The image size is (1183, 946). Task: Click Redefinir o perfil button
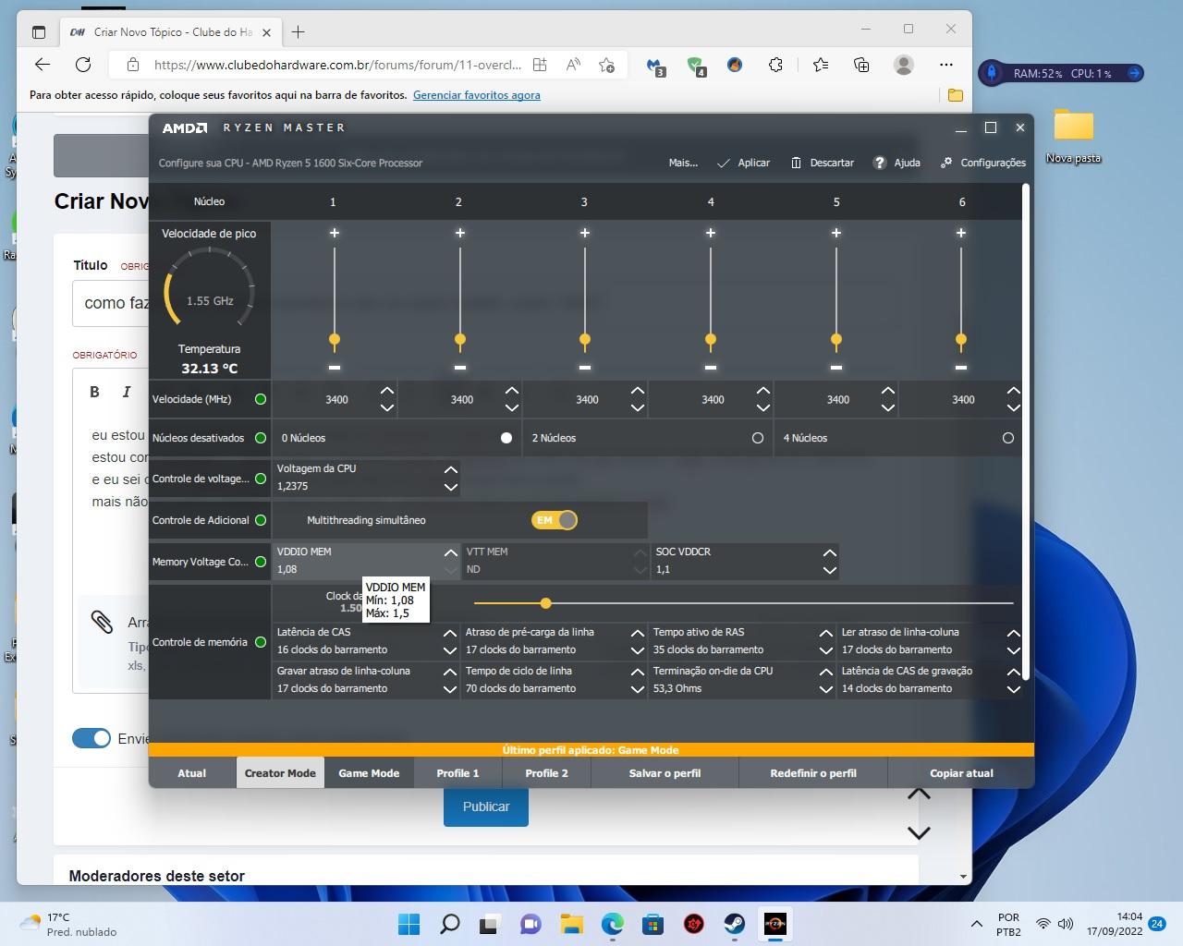(813, 773)
